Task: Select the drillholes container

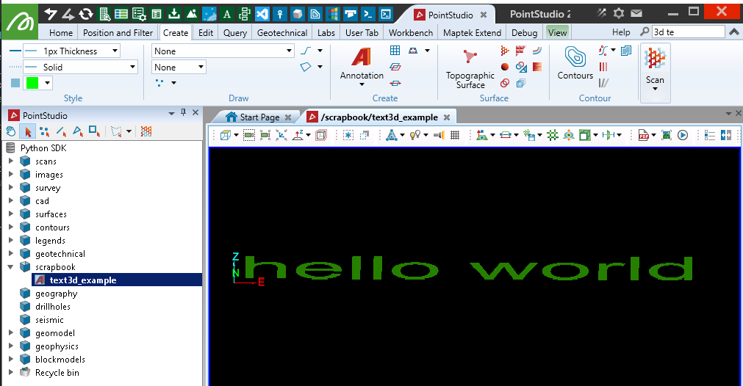Action: [x=53, y=307]
